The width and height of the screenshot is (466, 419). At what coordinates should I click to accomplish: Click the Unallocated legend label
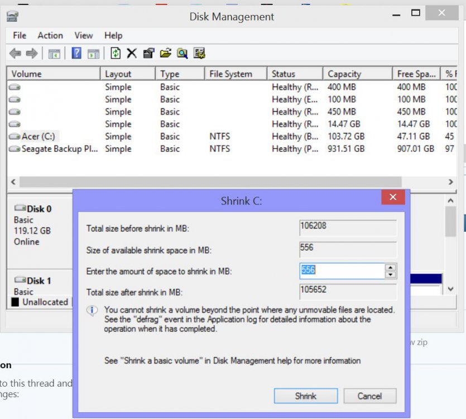click(x=45, y=302)
